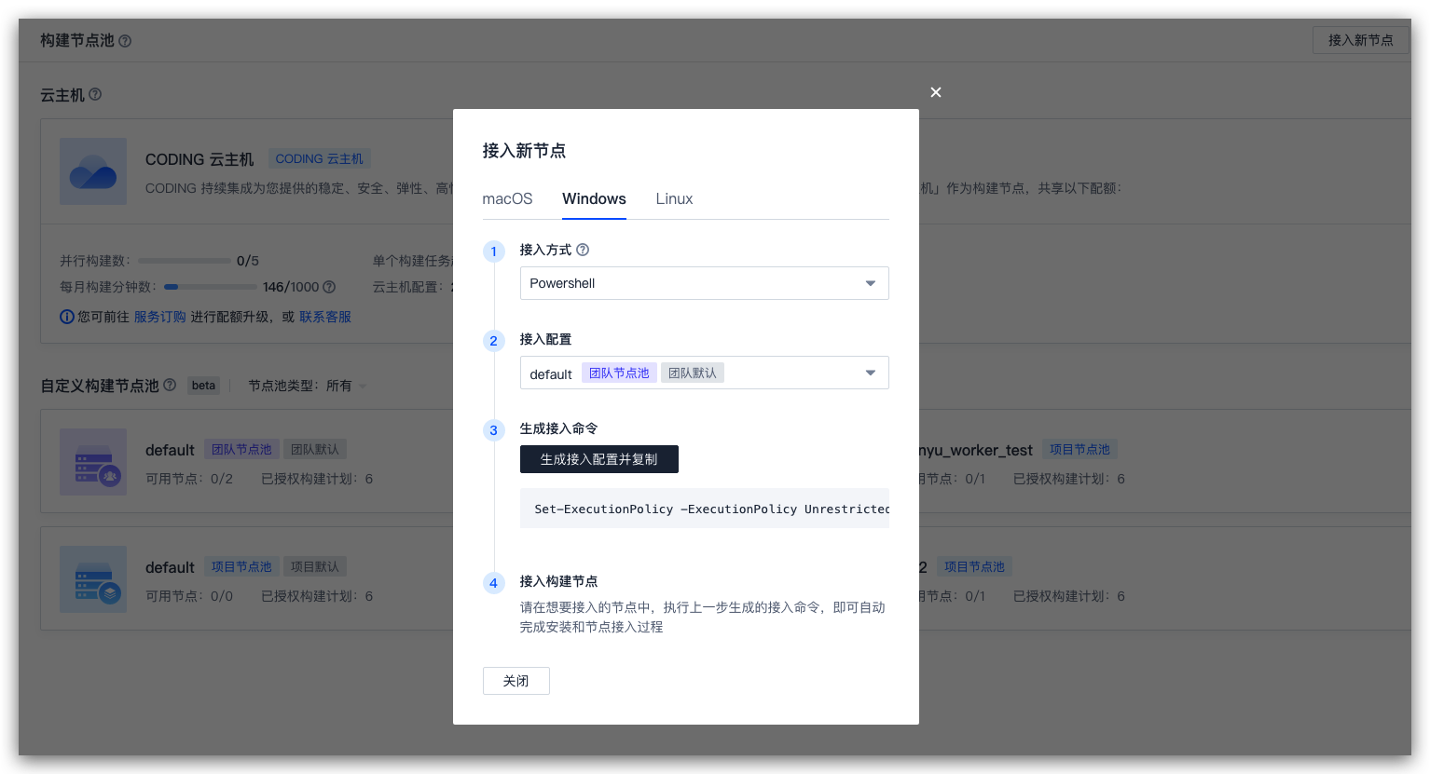Click help icon beside 自定义构建节点池
This screenshot has height=774, width=1430.
(170, 385)
